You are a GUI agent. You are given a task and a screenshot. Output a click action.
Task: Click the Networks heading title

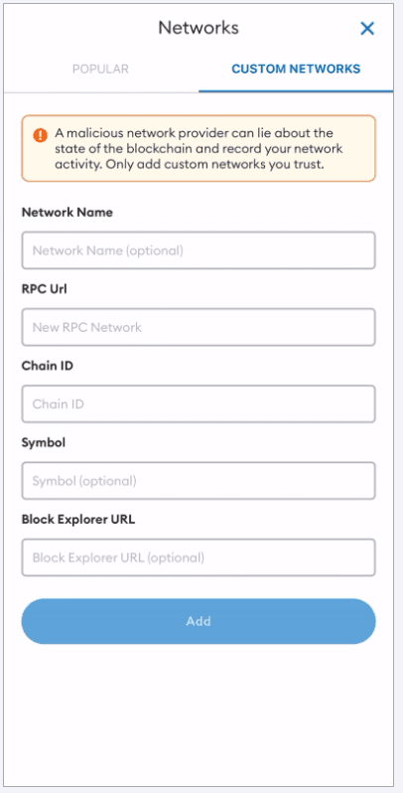pyautogui.click(x=199, y=28)
